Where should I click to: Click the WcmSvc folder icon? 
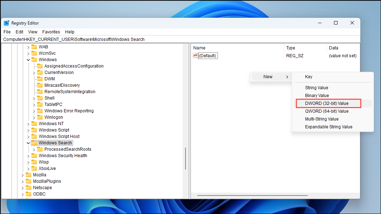(x=34, y=53)
